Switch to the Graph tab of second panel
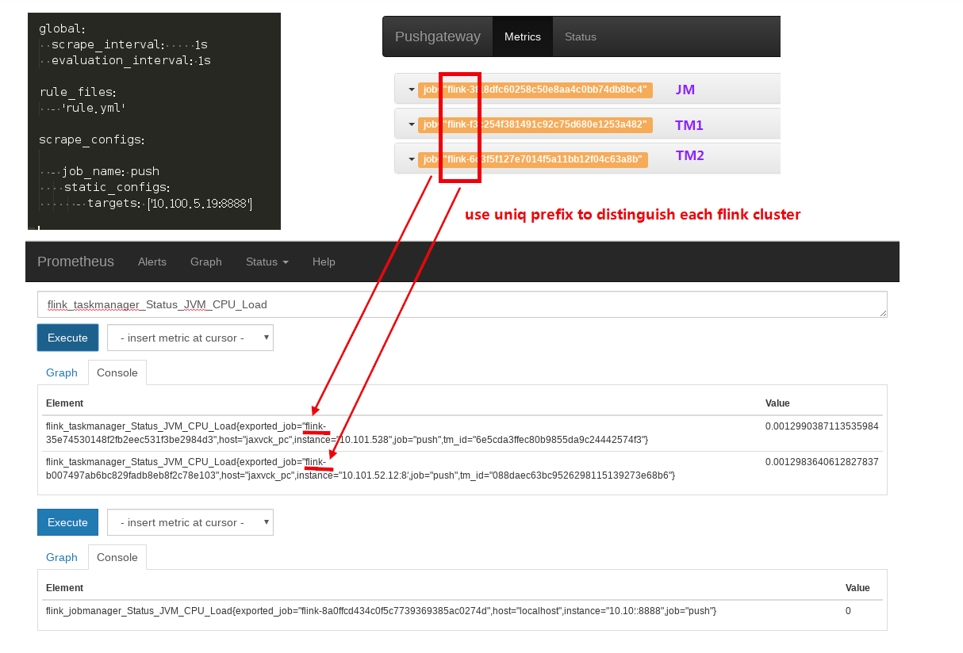The width and height of the screenshot is (963, 653). 62,557
